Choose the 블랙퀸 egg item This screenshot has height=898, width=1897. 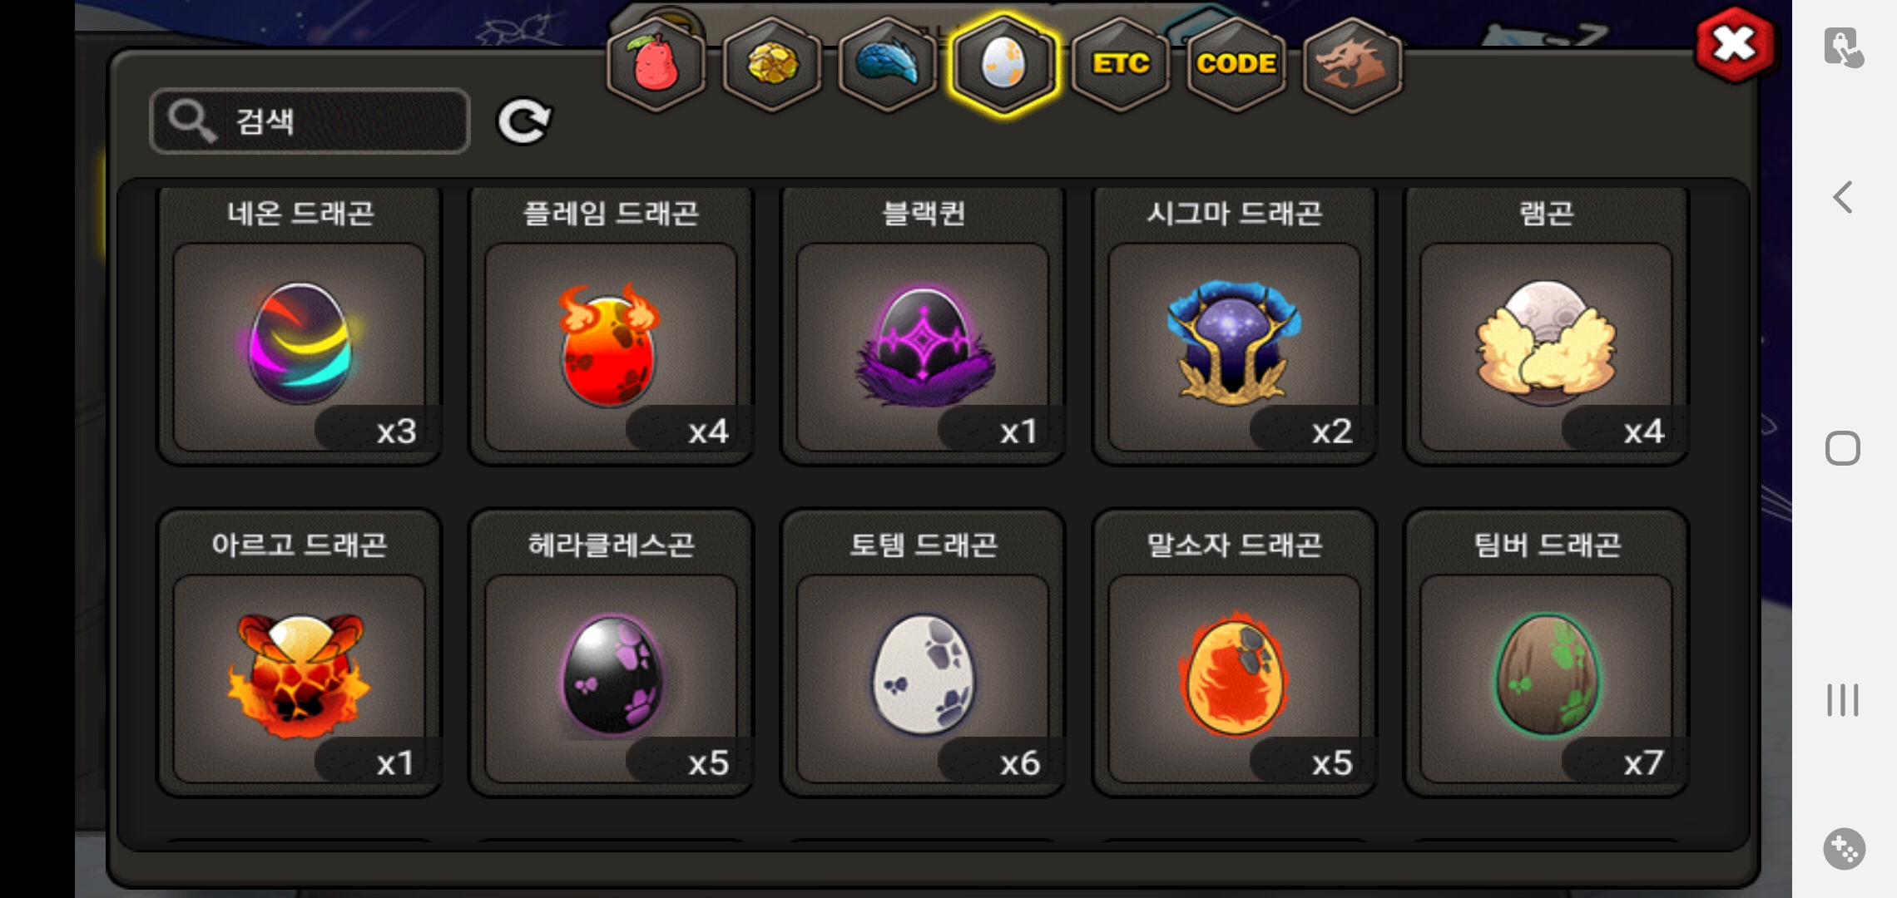point(923,326)
